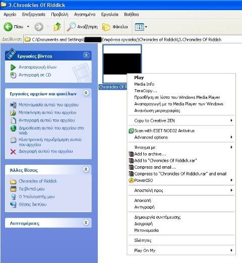
Task: Click the ESET NOD32 scan icon
Action: click(x=131, y=131)
